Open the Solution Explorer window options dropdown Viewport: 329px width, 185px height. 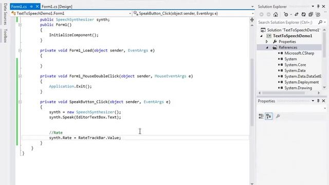(x=313, y=7)
